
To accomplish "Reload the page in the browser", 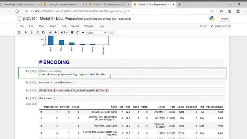I will pyautogui.click(x=17, y=11).
